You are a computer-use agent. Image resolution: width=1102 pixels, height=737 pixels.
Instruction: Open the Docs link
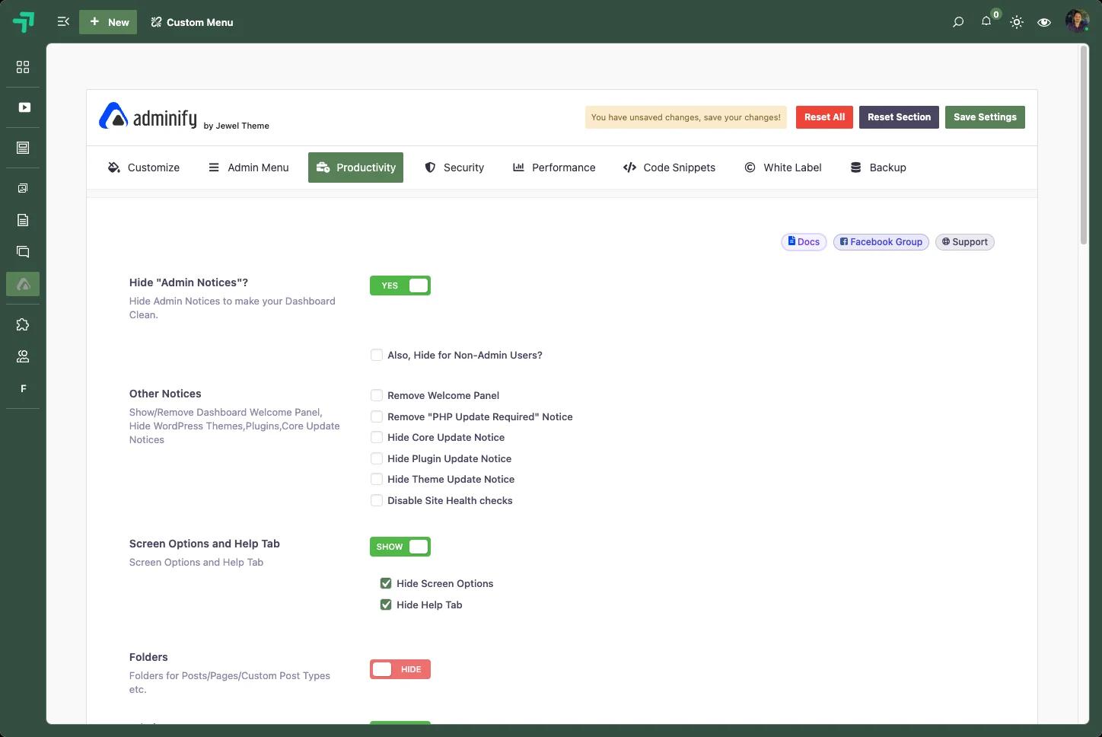[x=804, y=242]
